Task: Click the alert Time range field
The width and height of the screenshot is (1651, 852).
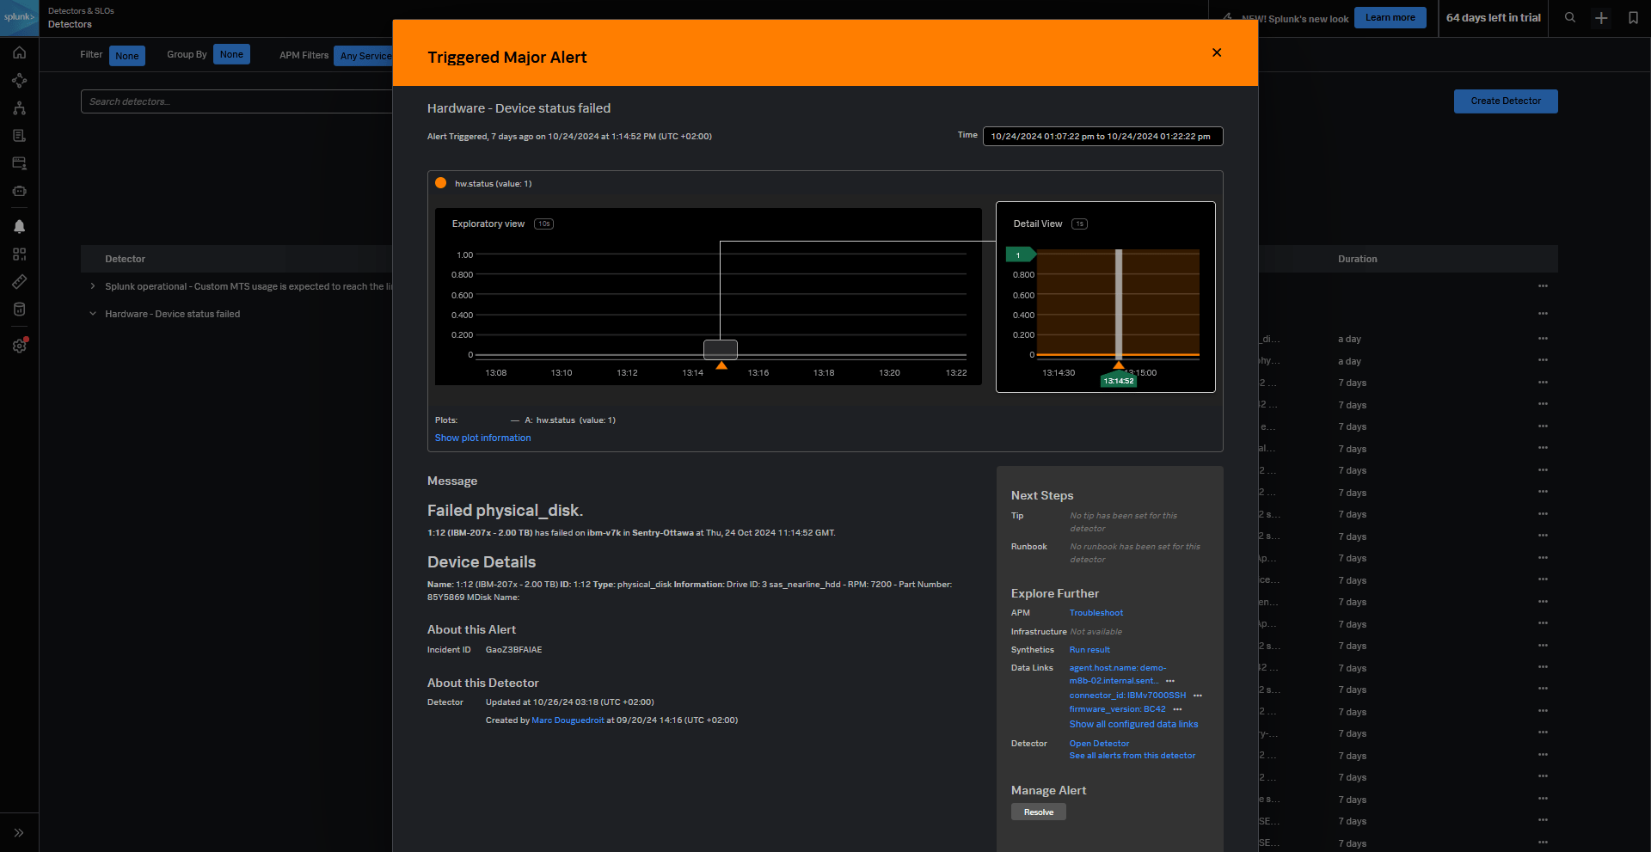Action: 1102,136
